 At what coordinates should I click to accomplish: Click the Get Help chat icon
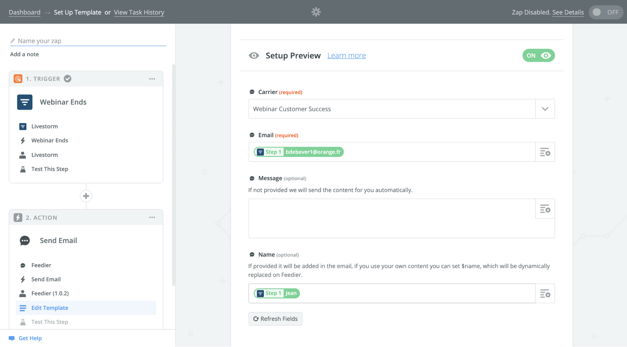click(12, 339)
